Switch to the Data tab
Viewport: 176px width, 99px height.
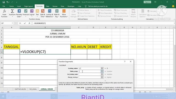tap(48, 6)
